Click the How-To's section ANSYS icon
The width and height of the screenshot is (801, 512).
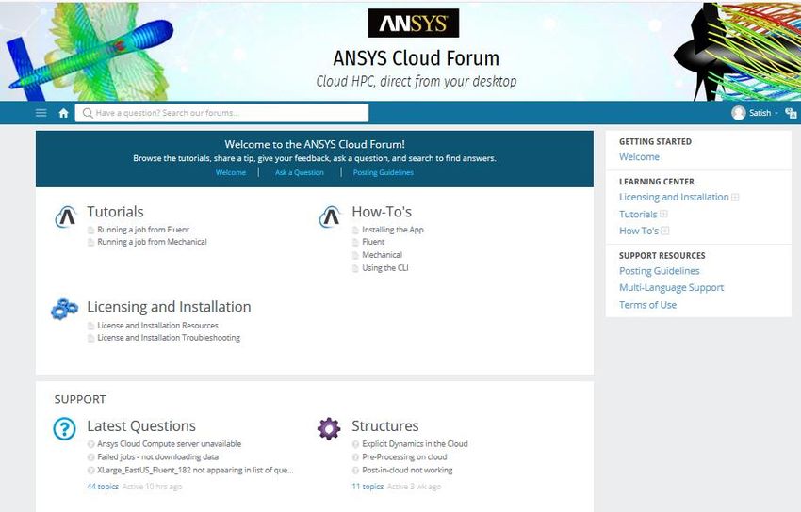coord(331,217)
